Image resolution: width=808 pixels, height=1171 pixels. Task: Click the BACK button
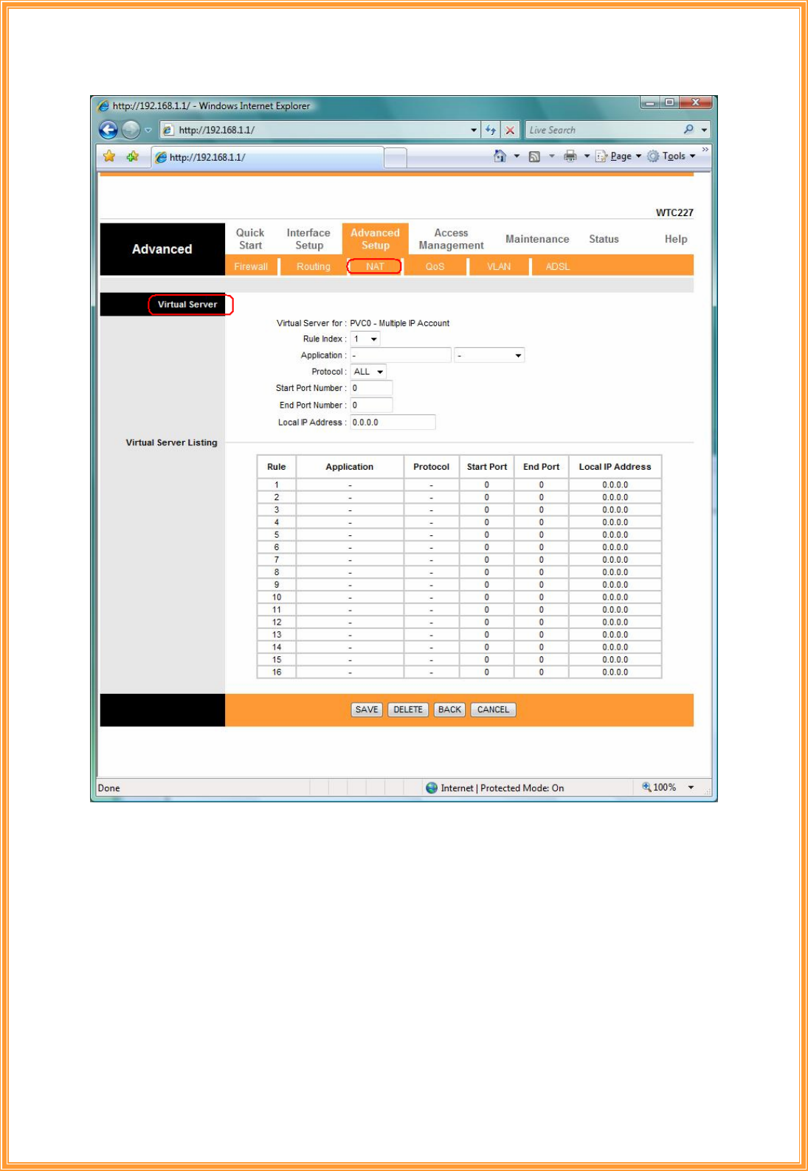449,709
